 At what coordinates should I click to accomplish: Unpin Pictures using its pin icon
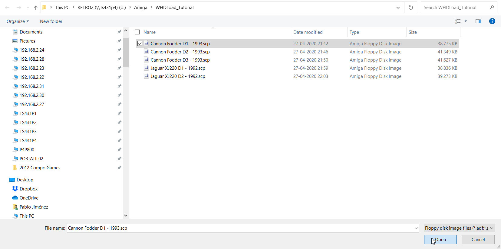pos(119,41)
